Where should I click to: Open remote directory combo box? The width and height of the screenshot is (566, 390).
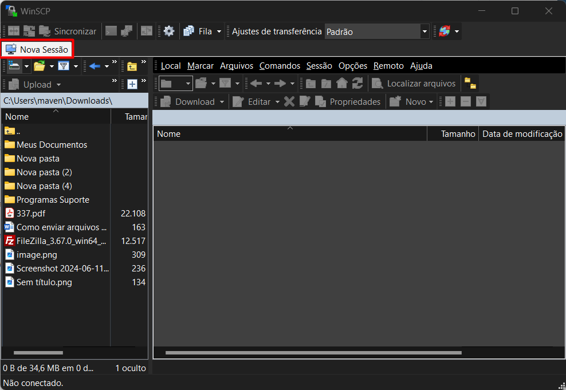[x=176, y=84]
